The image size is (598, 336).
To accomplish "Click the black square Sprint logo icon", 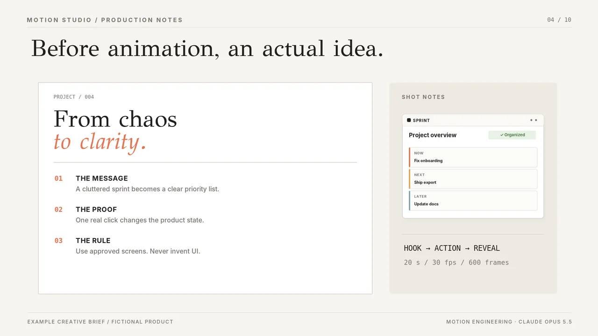I will point(409,120).
